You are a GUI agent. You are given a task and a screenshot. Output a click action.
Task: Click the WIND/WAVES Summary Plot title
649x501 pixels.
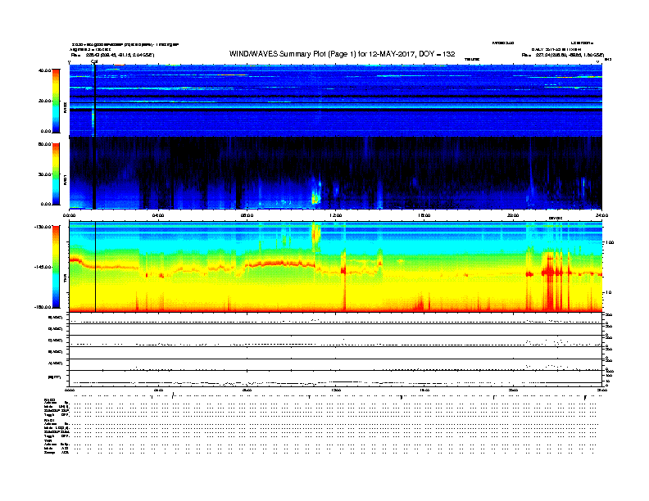pos(343,54)
